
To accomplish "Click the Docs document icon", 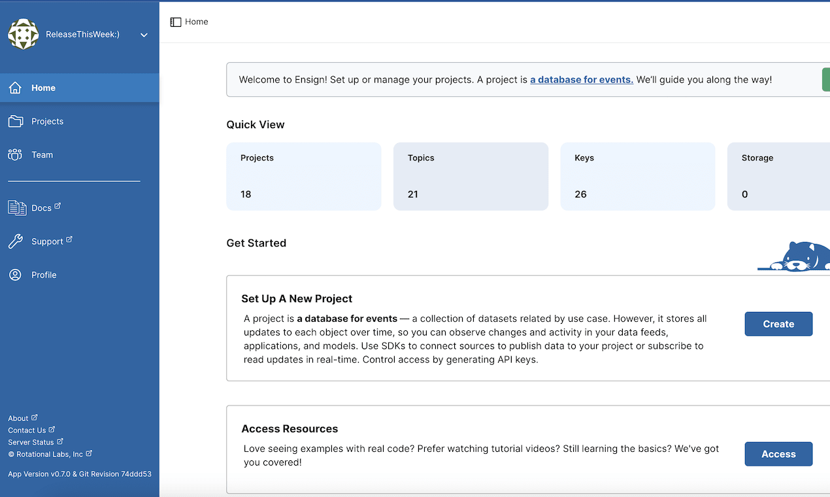I will click(16, 208).
